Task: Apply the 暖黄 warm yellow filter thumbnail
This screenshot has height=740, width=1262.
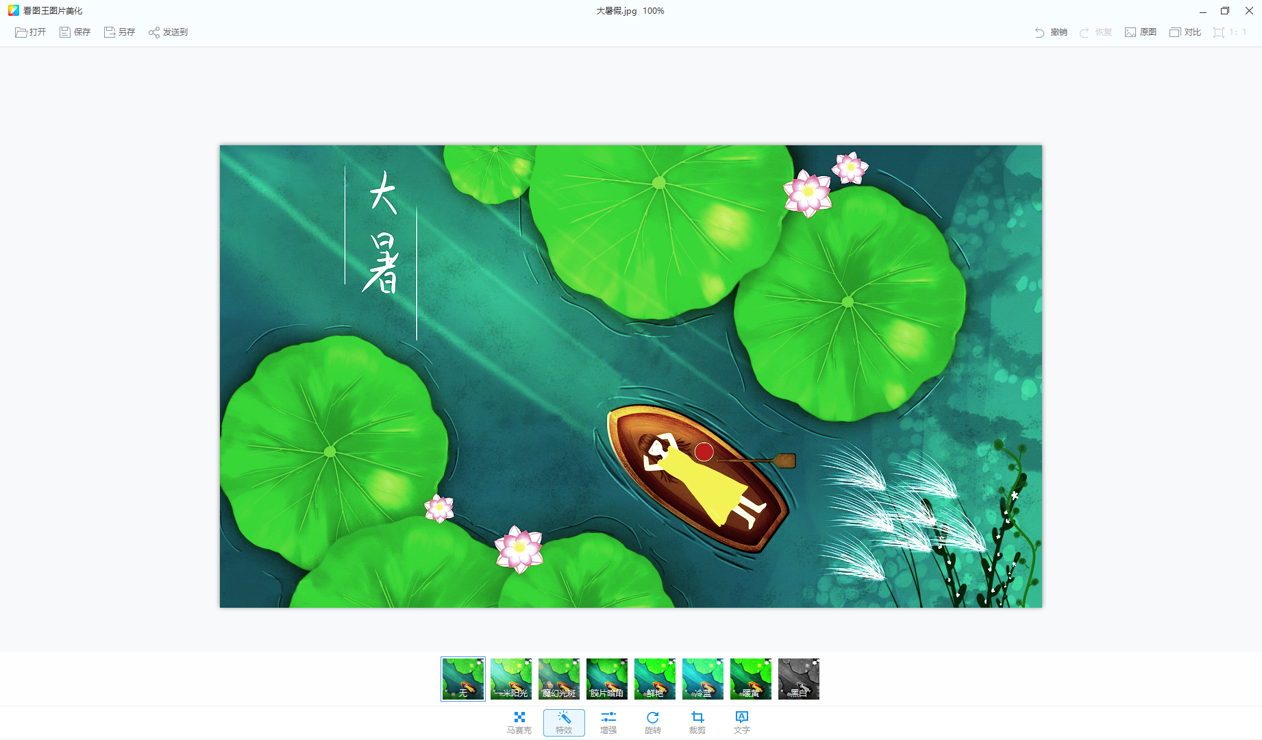Action: 751,679
